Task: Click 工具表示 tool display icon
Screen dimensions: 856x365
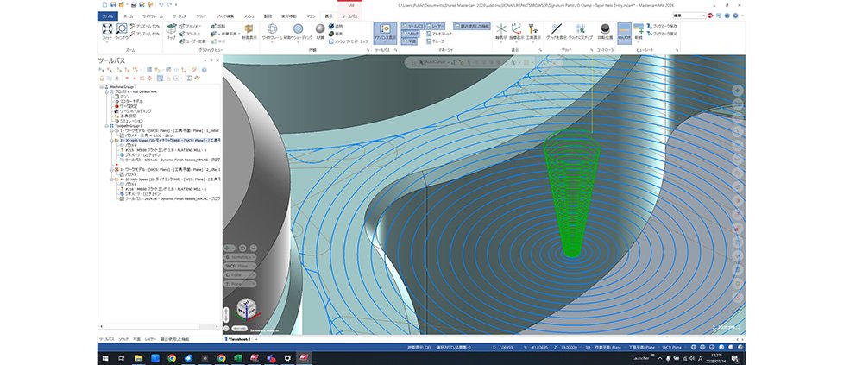Action: pos(533,29)
